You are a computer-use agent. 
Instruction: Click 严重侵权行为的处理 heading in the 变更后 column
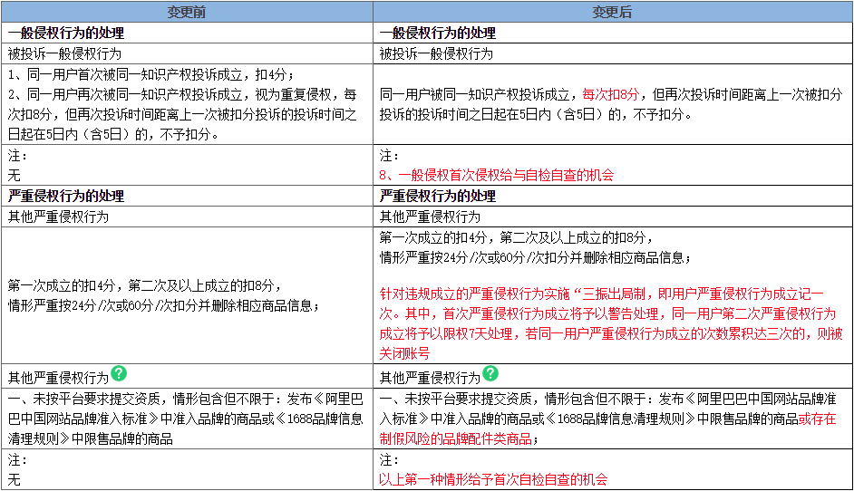click(437, 196)
